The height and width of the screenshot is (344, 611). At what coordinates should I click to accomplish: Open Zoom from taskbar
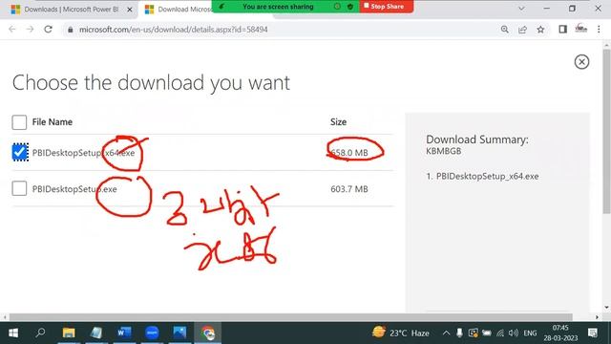coord(152,333)
